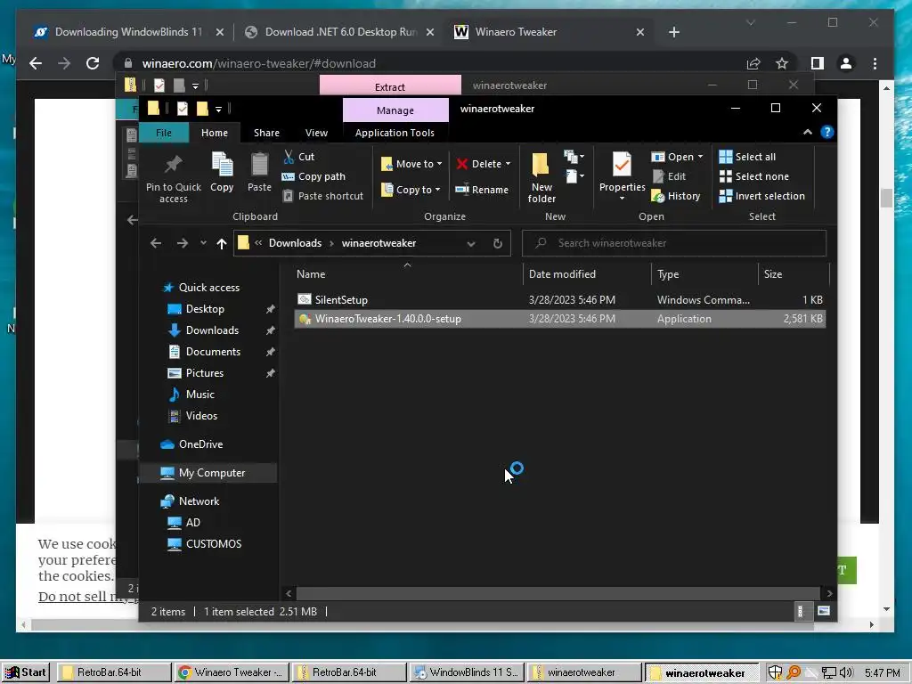Viewport: 912px width, 684px height.
Task: Open Chrome profile icon
Action: (x=846, y=63)
